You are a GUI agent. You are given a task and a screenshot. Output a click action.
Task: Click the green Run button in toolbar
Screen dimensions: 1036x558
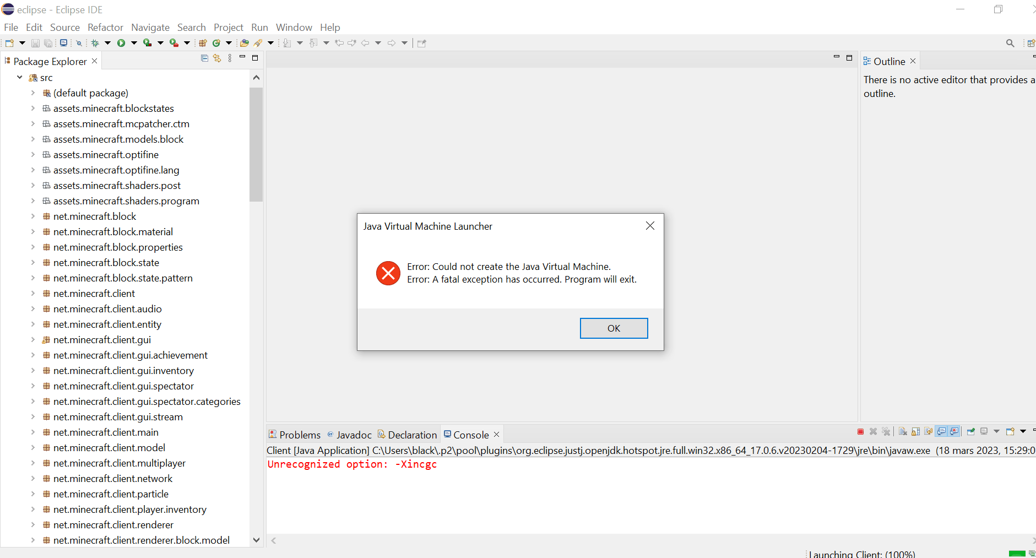tap(121, 43)
